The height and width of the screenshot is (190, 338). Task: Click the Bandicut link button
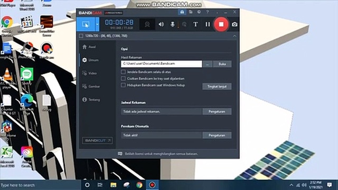97,140
